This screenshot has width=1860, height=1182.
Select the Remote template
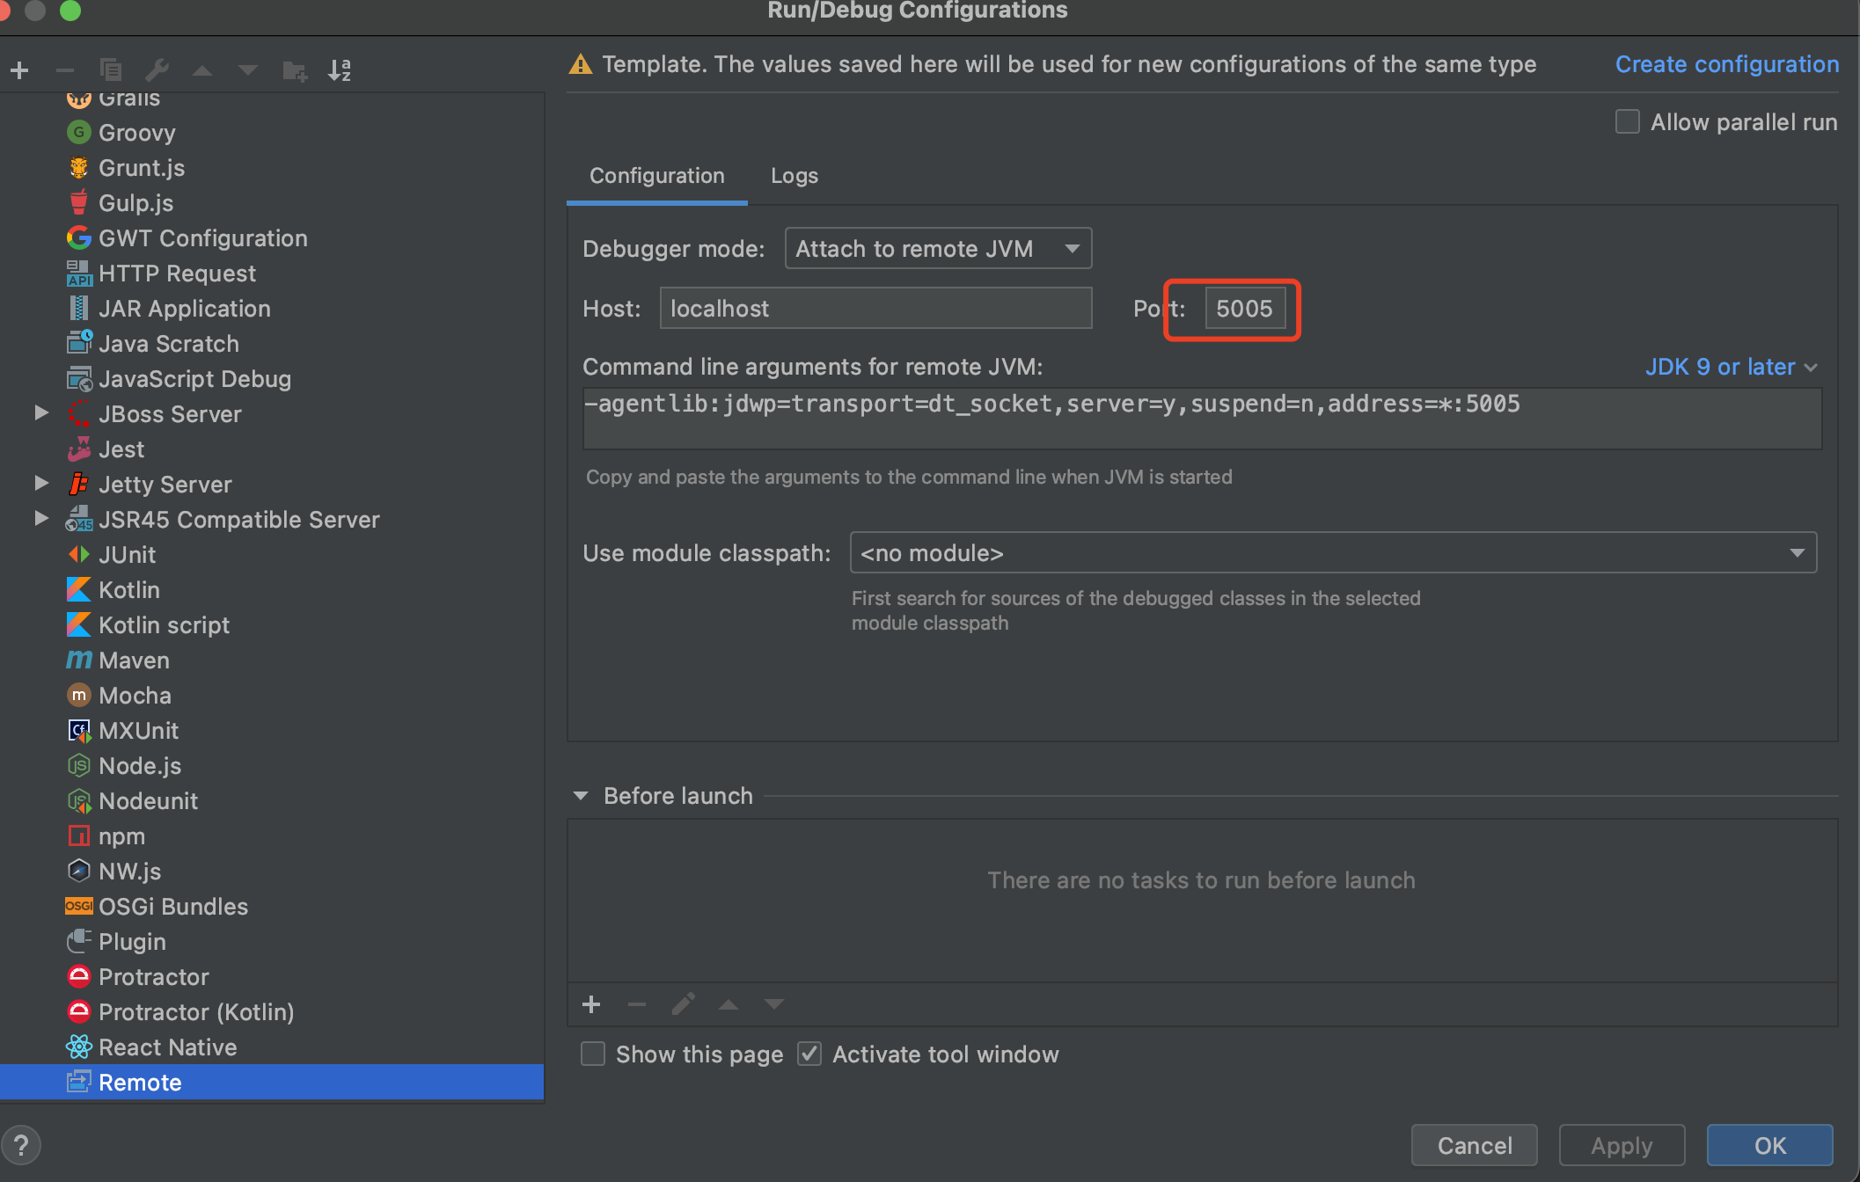point(272,1083)
